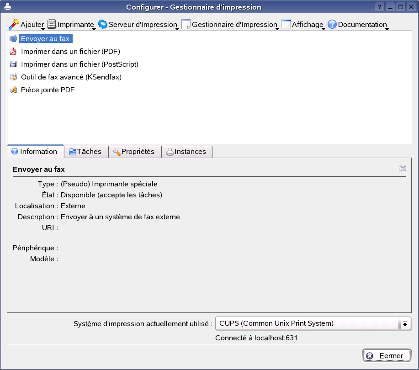
Task: Click the print system combo box arrow
Action: coord(405,324)
